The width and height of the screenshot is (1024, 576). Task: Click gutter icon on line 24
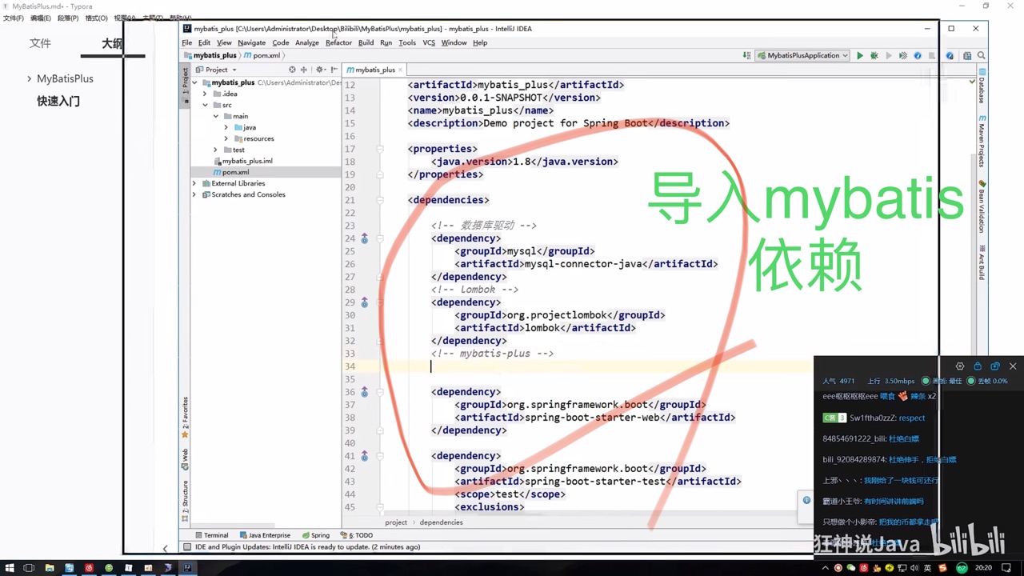click(365, 238)
